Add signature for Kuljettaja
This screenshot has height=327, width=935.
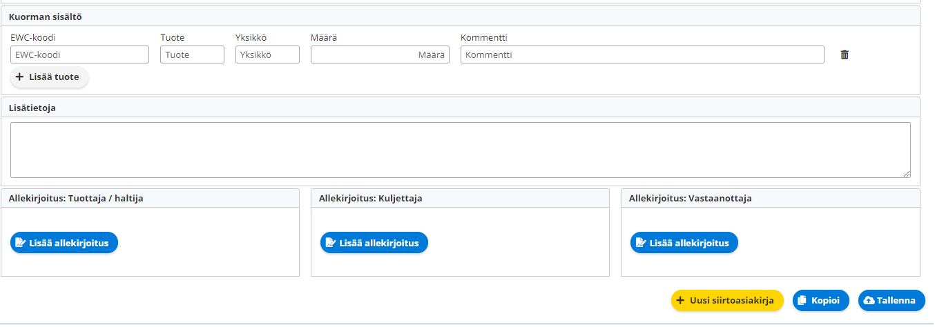(374, 243)
